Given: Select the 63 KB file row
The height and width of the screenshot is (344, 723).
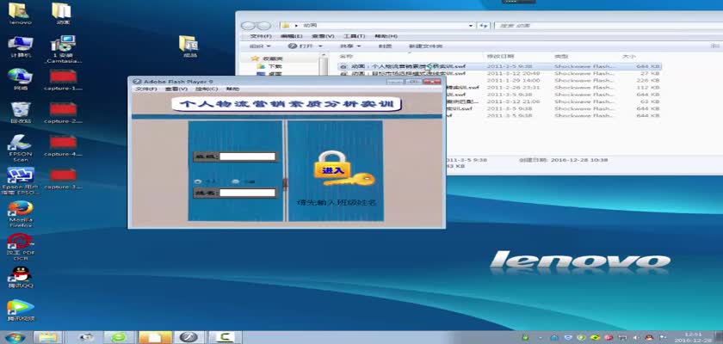Looking at the screenshot, I should pyautogui.click(x=553, y=101).
